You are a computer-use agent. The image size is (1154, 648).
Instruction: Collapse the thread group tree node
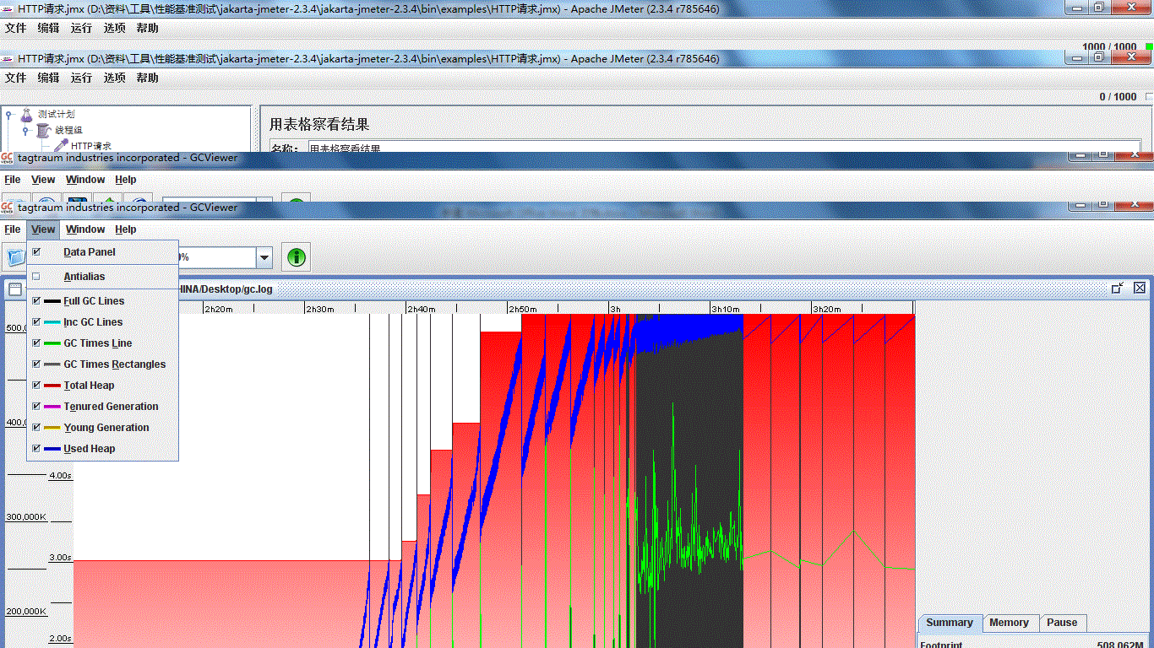(26, 130)
